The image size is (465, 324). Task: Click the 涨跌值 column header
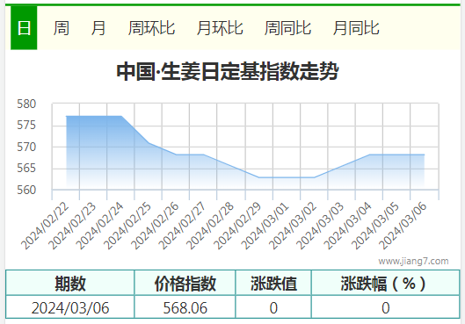point(273,284)
